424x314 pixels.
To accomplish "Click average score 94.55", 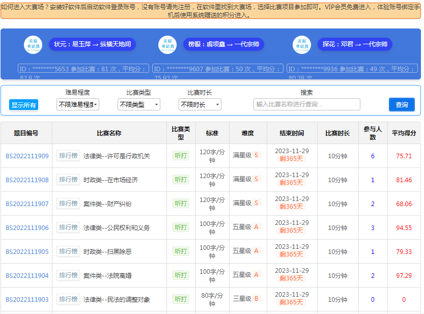I will [x=404, y=228].
